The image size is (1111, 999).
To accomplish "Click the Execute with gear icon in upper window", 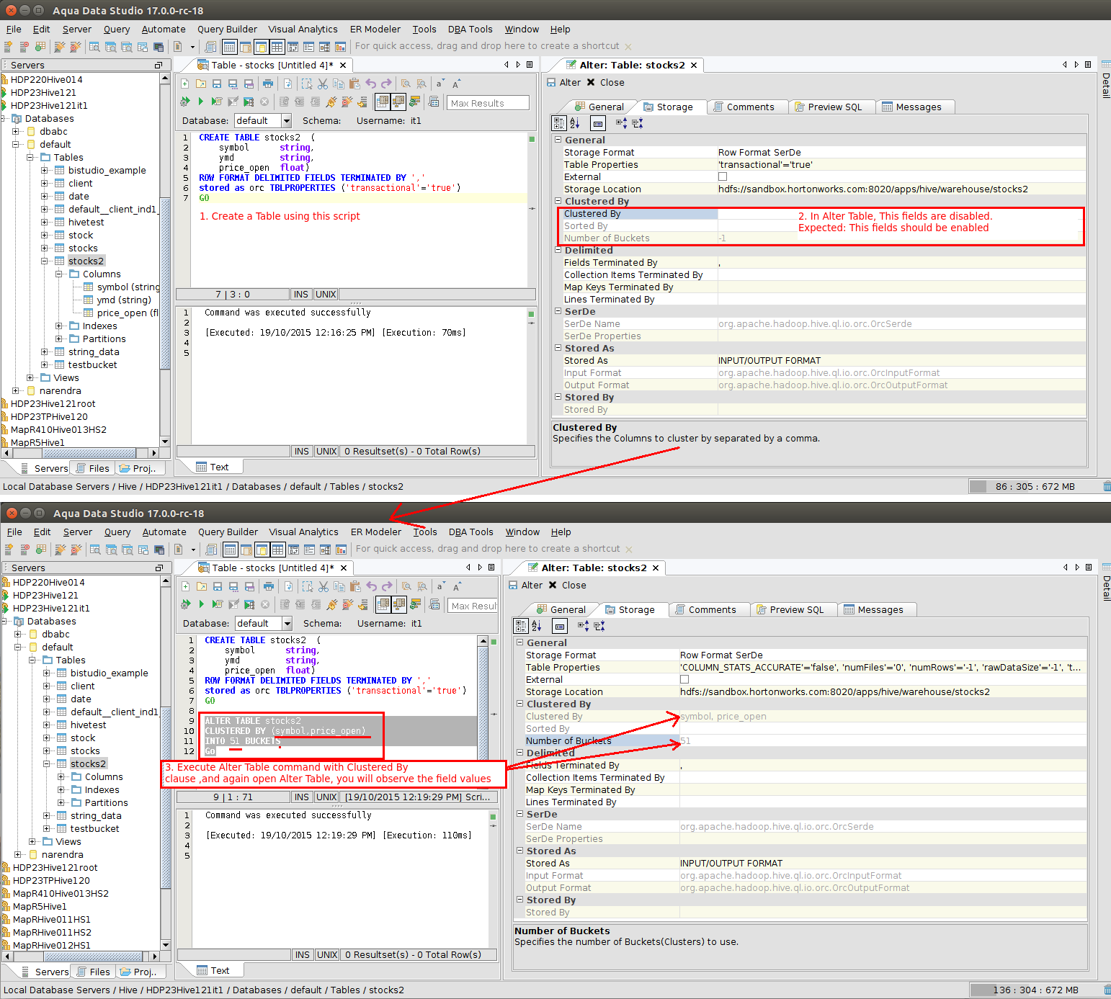I will tap(185, 102).
